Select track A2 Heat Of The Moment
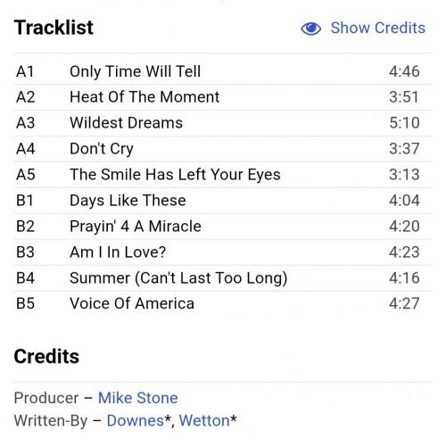446x446 pixels. point(223,97)
